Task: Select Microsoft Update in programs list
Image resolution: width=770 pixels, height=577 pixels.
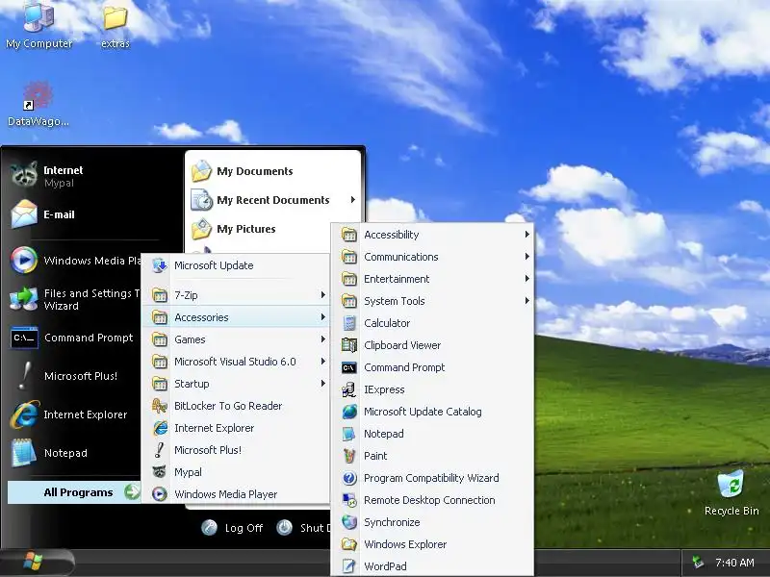Action: click(x=236, y=265)
